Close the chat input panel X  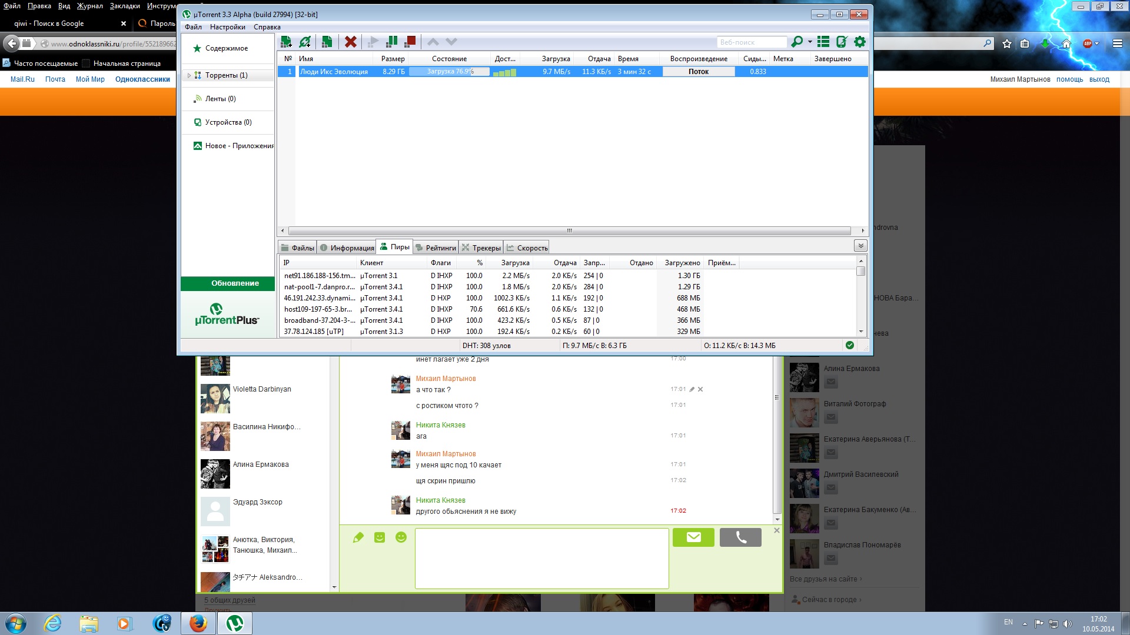point(777,530)
